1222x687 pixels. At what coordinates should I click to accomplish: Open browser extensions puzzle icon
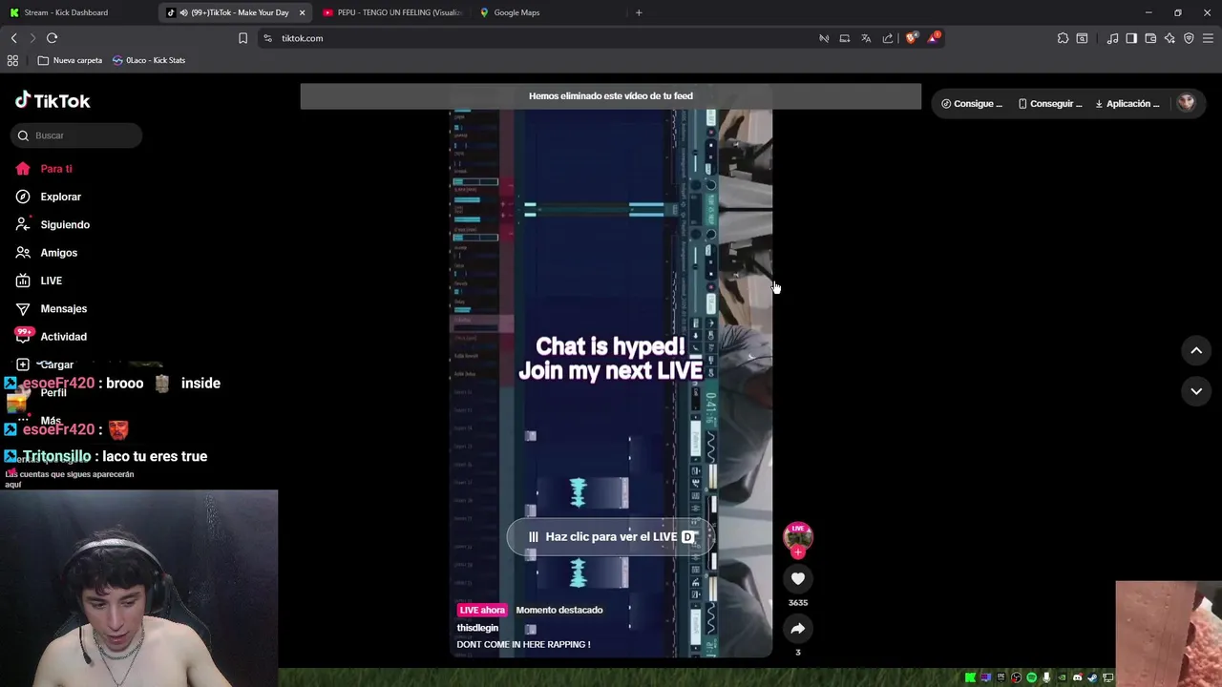1063,38
